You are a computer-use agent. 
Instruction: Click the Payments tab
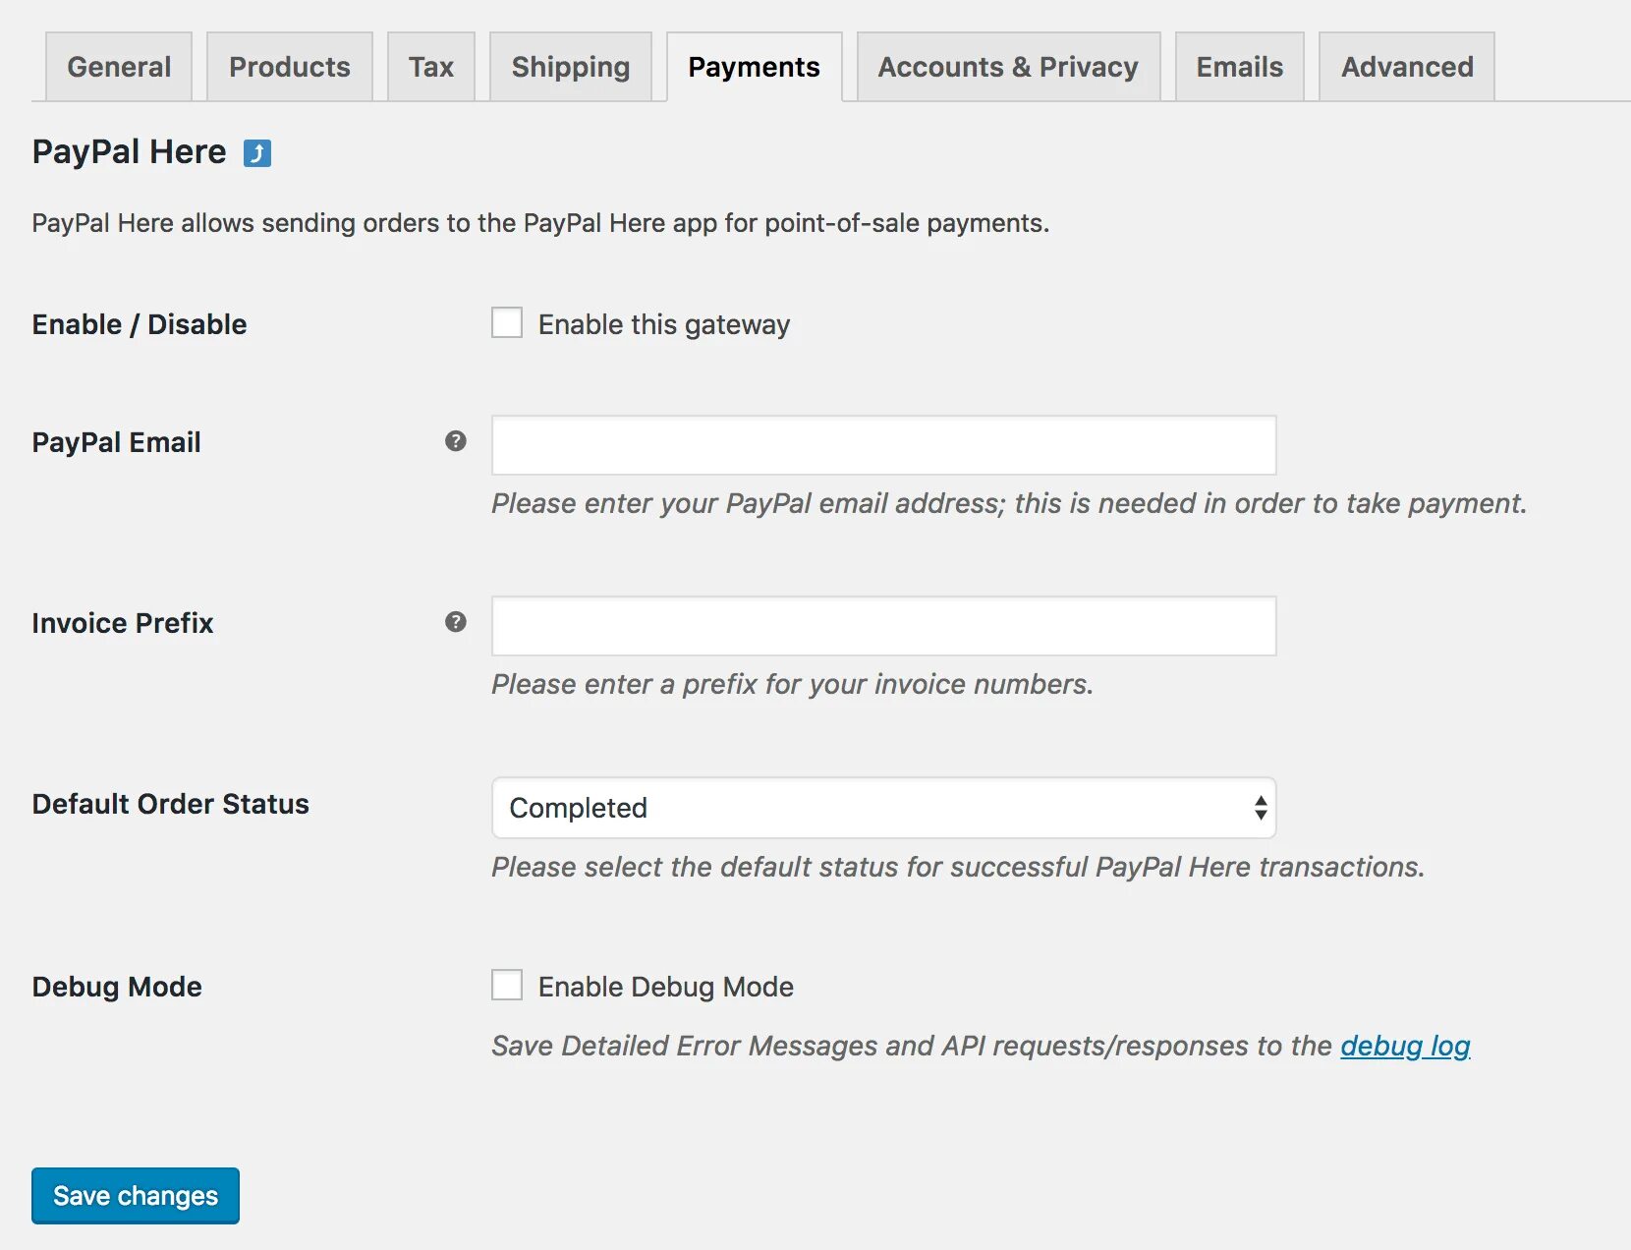point(754,67)
